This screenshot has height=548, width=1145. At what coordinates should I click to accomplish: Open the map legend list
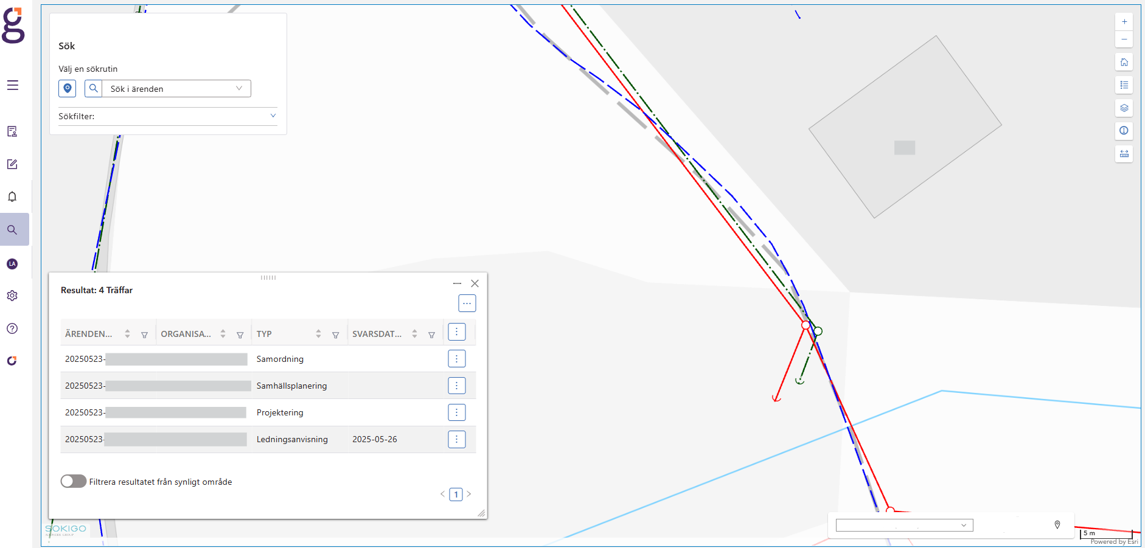pos(1124,85)
